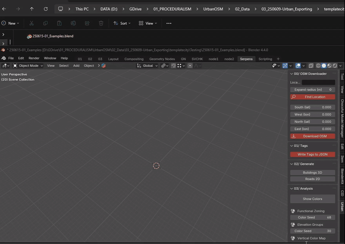Screen dimensions: 345x244
Task: Open the Render menu
Action: click(x=34, y=58)
